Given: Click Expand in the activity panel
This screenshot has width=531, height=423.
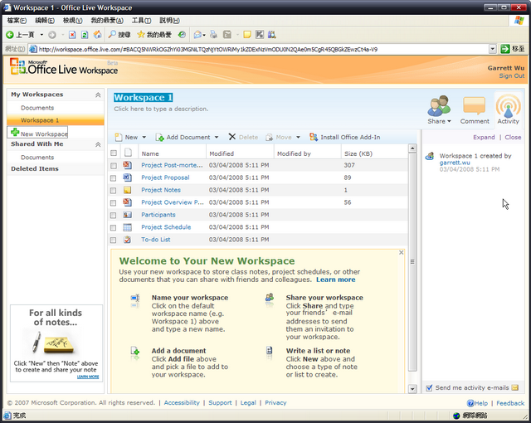Looking at the screenshot, I should [484, 137].
